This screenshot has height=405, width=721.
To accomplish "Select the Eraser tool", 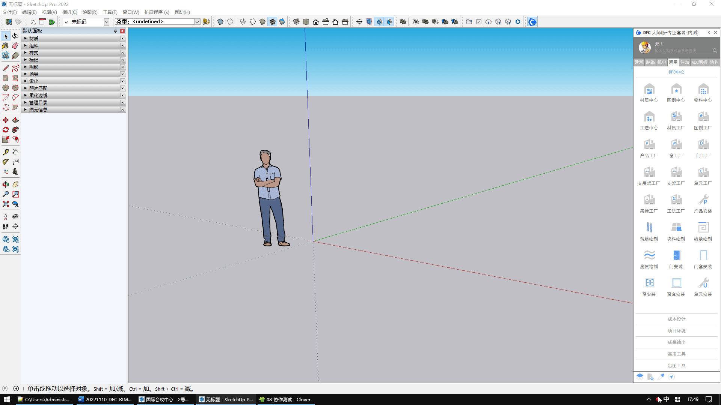I will [15, 46].
